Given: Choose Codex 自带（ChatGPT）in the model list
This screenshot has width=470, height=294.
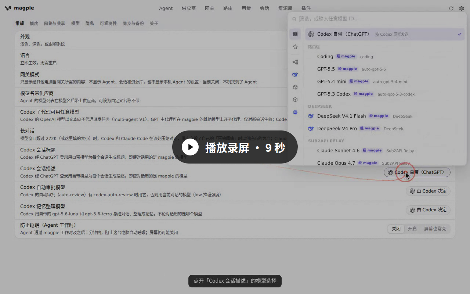Looking at the screenshot, I should [385, 34].
